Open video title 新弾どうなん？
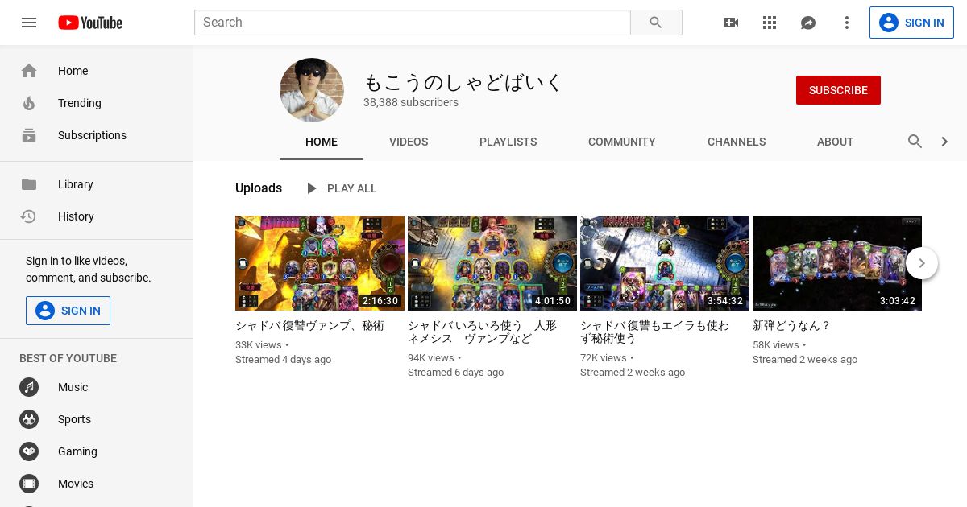The width and height of the screenshot is (967, 507). coord(791,326)
